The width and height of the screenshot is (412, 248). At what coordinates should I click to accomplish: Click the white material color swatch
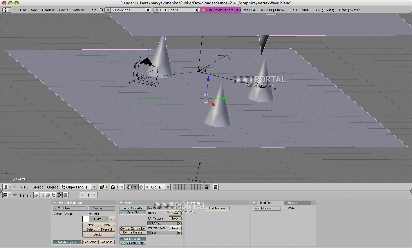86,219
